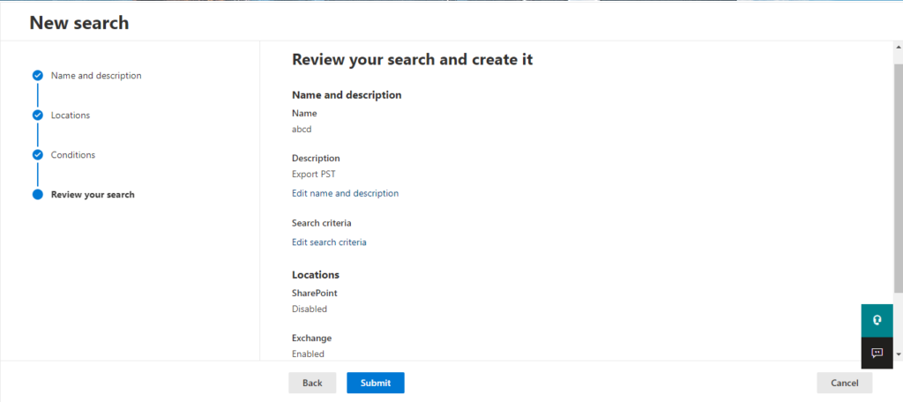Click the Review your search and create it heading
The width and height of the screenshot is (903, 402).
[x=413, y=59]
